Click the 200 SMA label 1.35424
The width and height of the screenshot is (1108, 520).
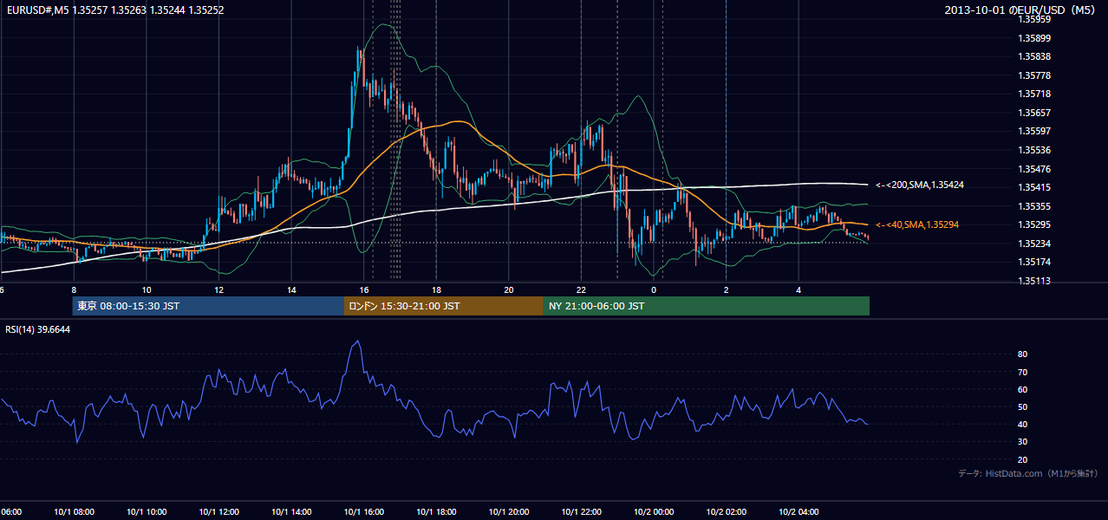tap(921, 185)
